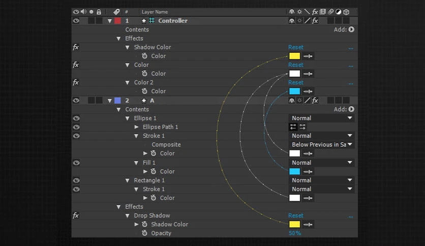This screenshot has height=246, width=425.
Task: Click the Layer Name column header
Action: [x=155, y=12]
